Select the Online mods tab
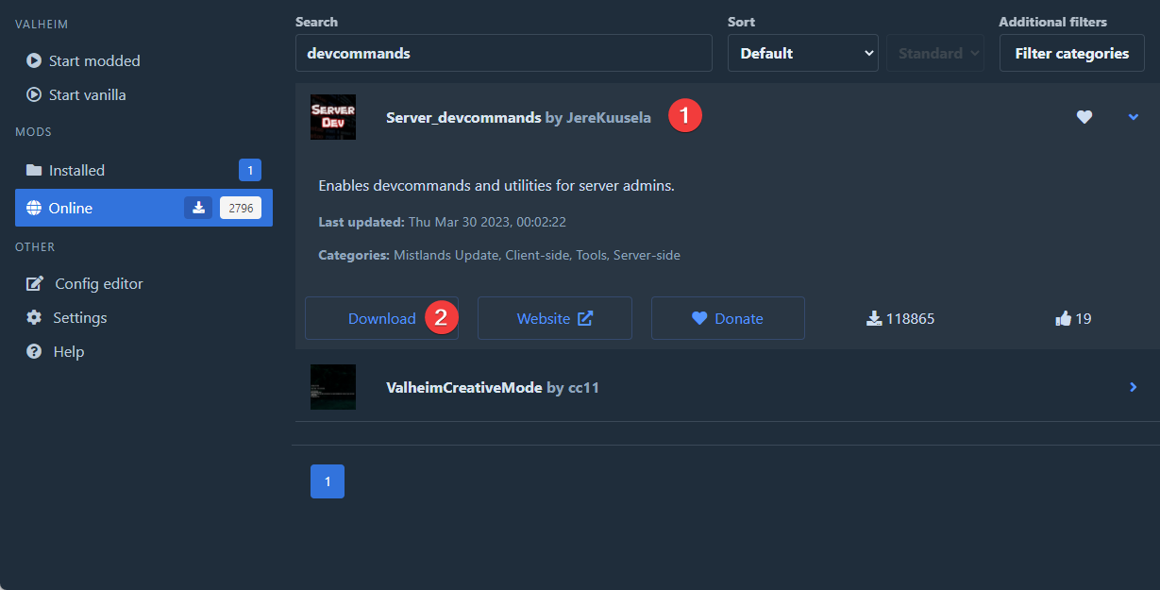1160x590 pixels. (x=143, y=208)
